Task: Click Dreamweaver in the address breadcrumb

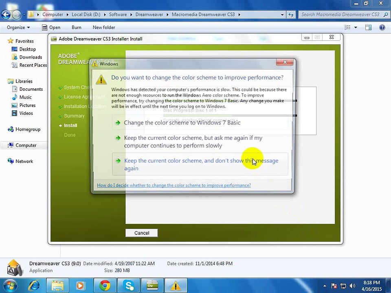Action: (x=149, y=15)
